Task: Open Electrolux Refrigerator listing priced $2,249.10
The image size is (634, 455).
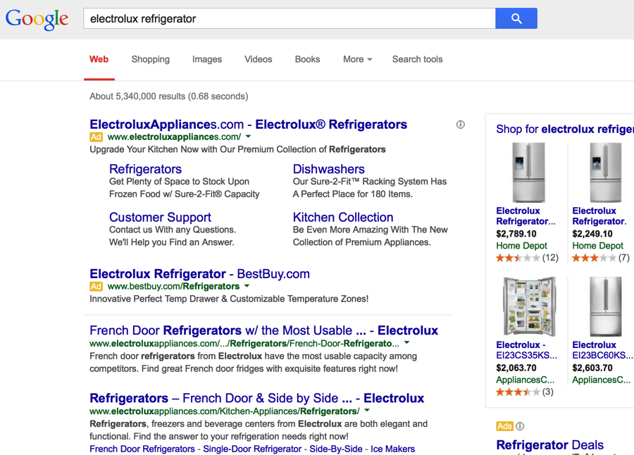Action: tap(599, 216)
